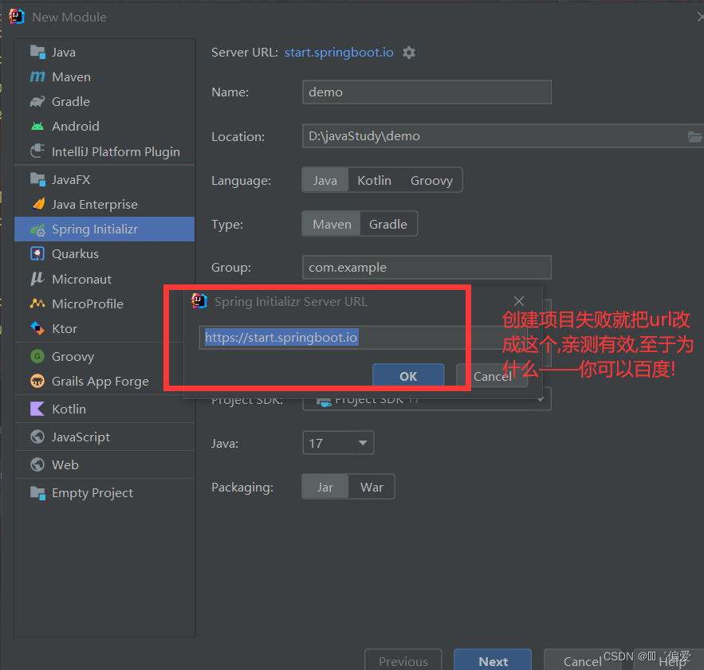The image size is (704, 670).
Task: Open Server URL settings gear
Action: click(x=408, y=53)
